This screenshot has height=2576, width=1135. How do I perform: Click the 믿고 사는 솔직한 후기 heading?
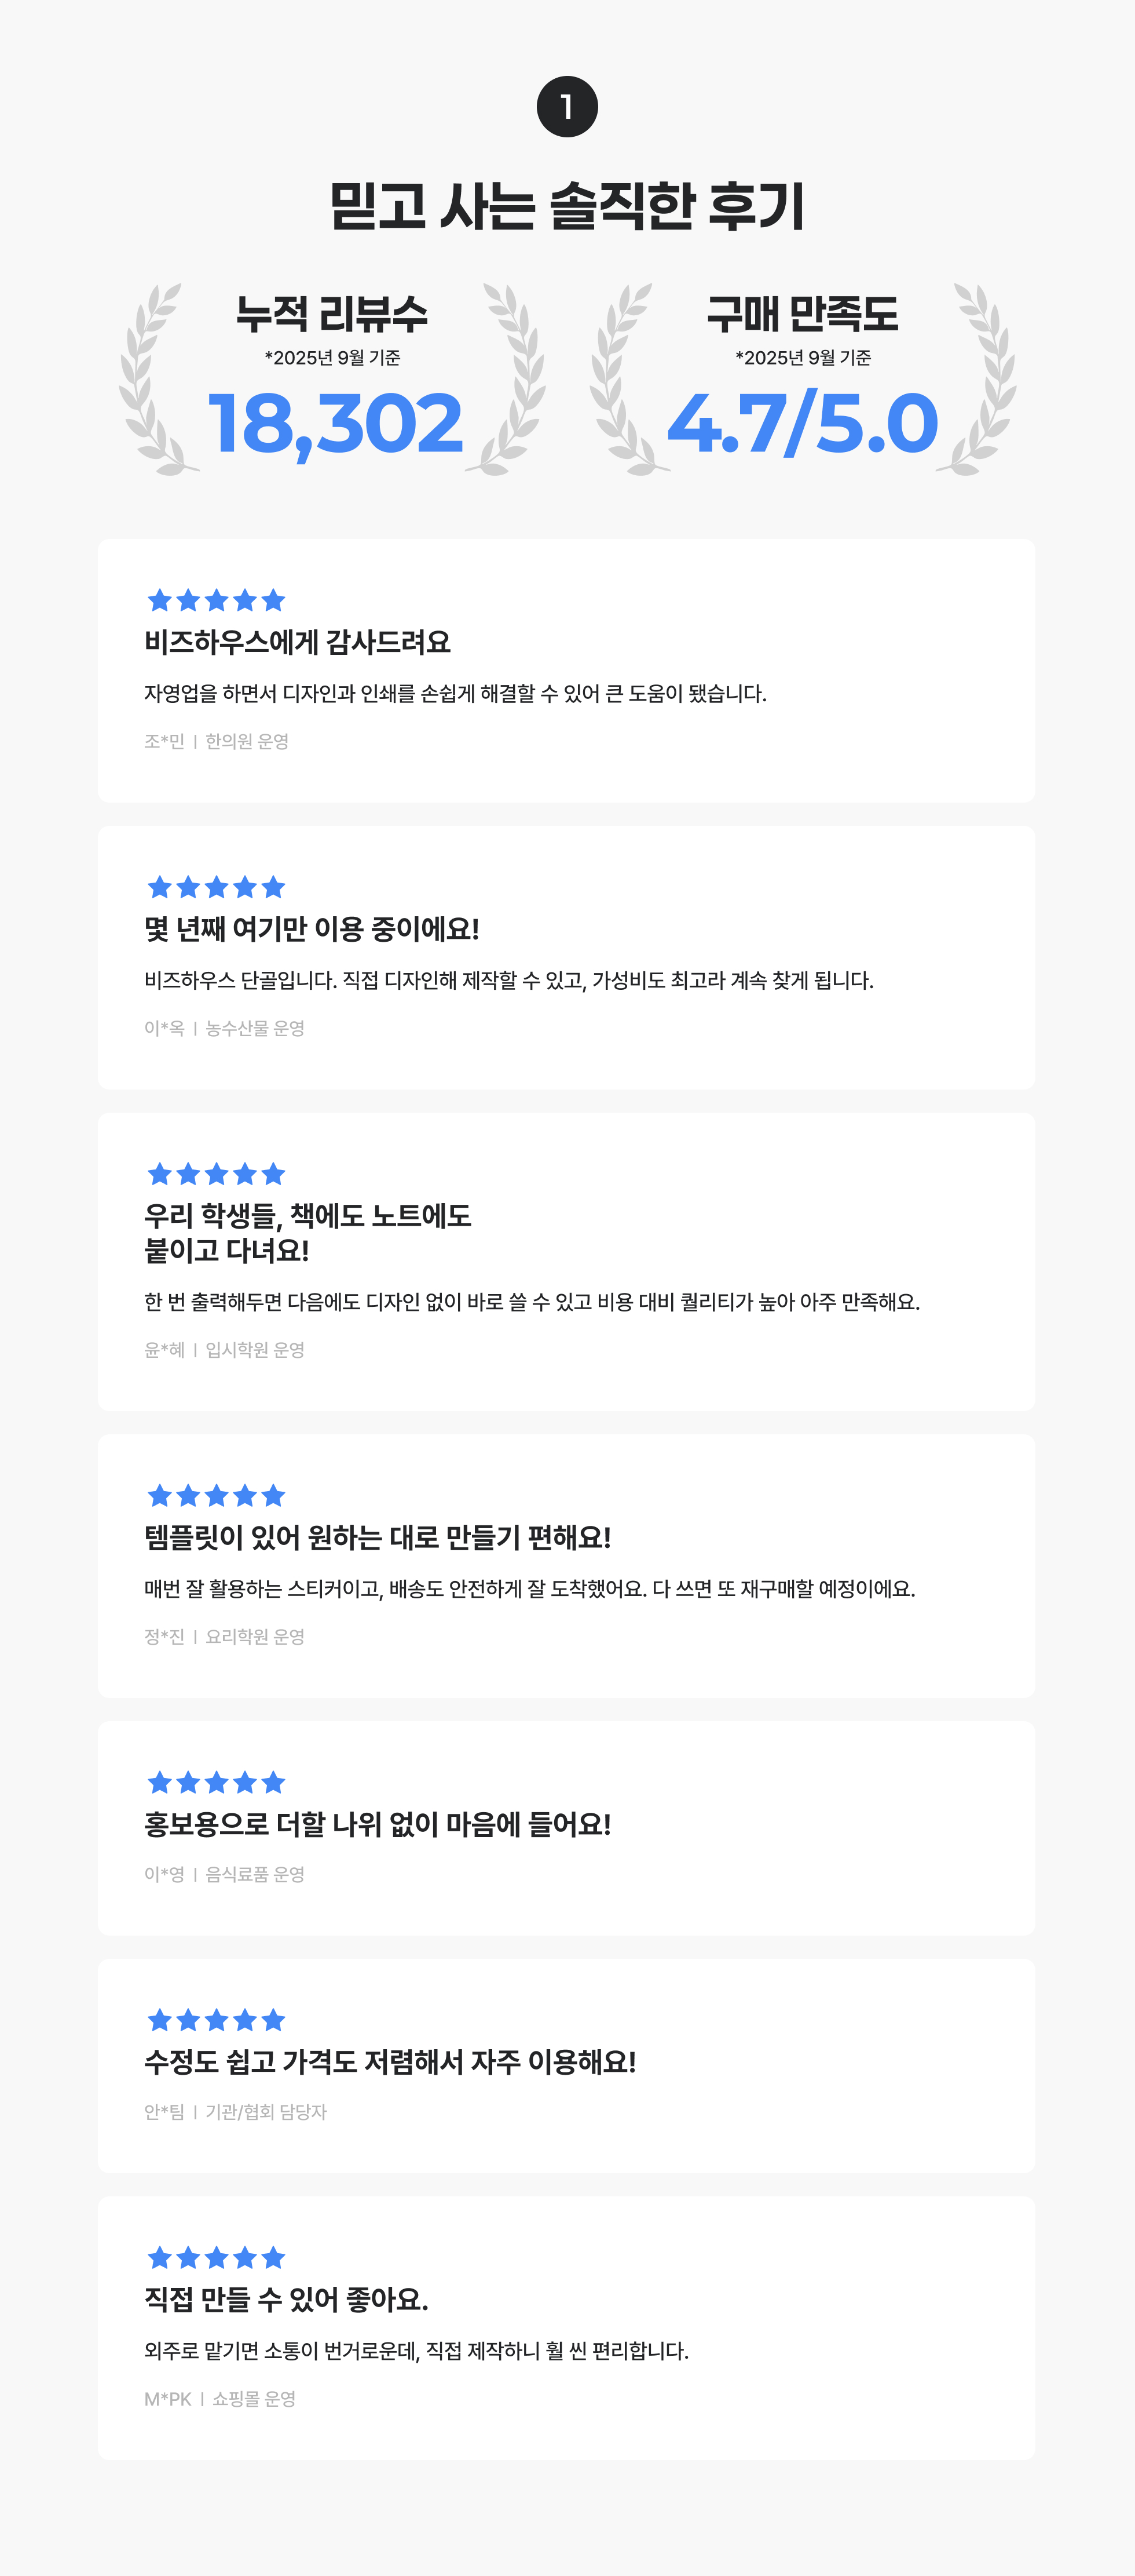566,207
